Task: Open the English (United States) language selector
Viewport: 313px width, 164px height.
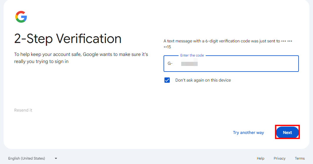Action: (27, 158)
